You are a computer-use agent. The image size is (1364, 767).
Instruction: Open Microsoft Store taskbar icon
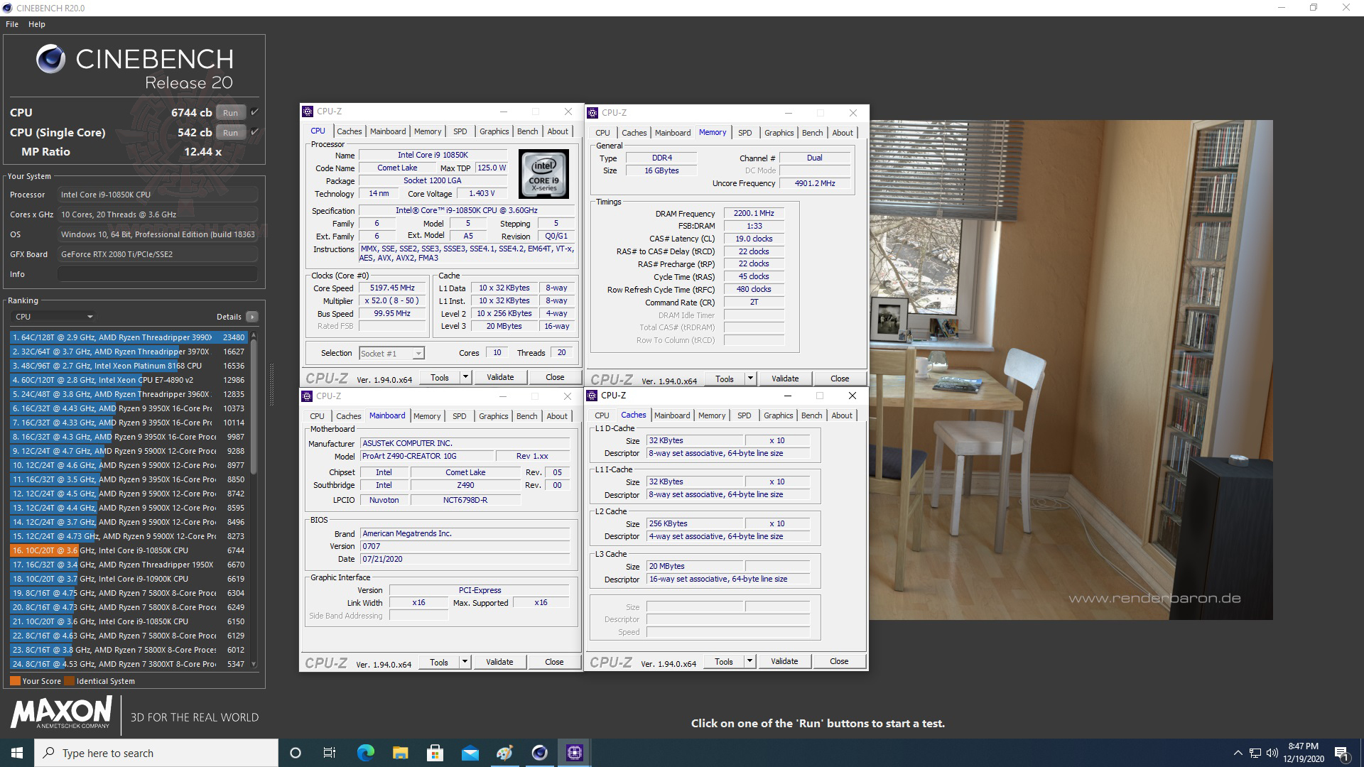point(435,753)
